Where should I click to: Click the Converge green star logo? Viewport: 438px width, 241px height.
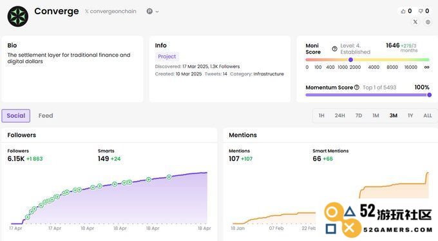point(18,17)
